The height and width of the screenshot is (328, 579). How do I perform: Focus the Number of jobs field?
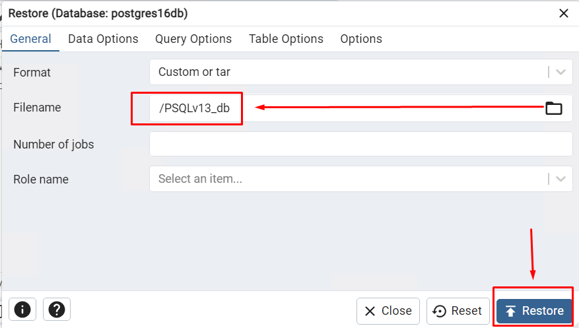click(360, 144)
